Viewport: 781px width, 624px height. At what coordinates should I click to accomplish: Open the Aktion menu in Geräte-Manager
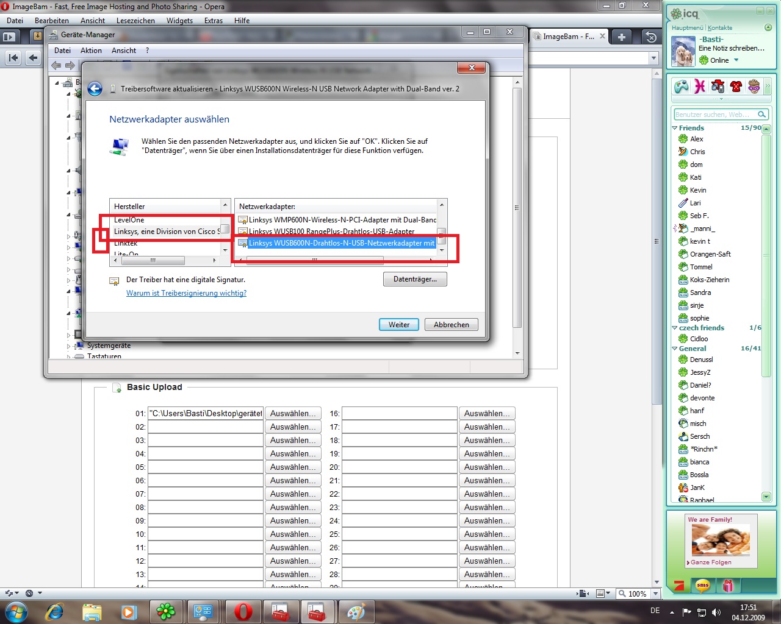point(91,51)
